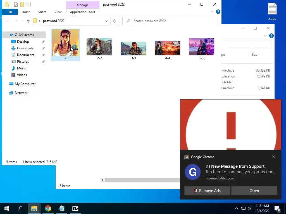Image resolution: width=286 pixels, height=214 pixels.
Task: Click the New folder quick access icon
Action: [x=22, y=4]
